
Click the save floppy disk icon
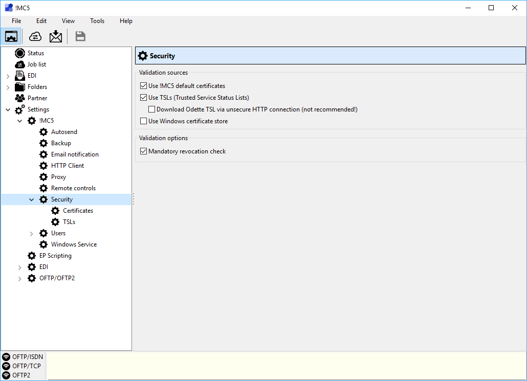(x=80, y=36)
